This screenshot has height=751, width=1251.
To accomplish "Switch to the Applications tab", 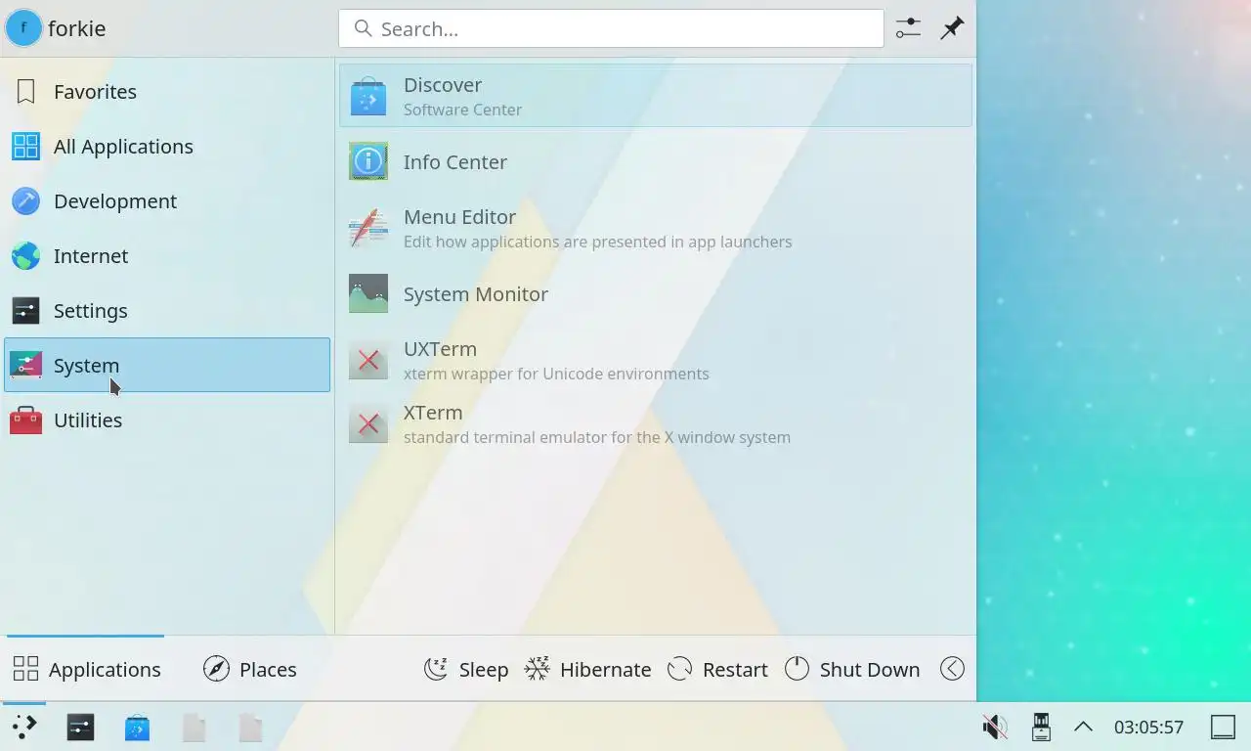I will (x=86, y=669).
